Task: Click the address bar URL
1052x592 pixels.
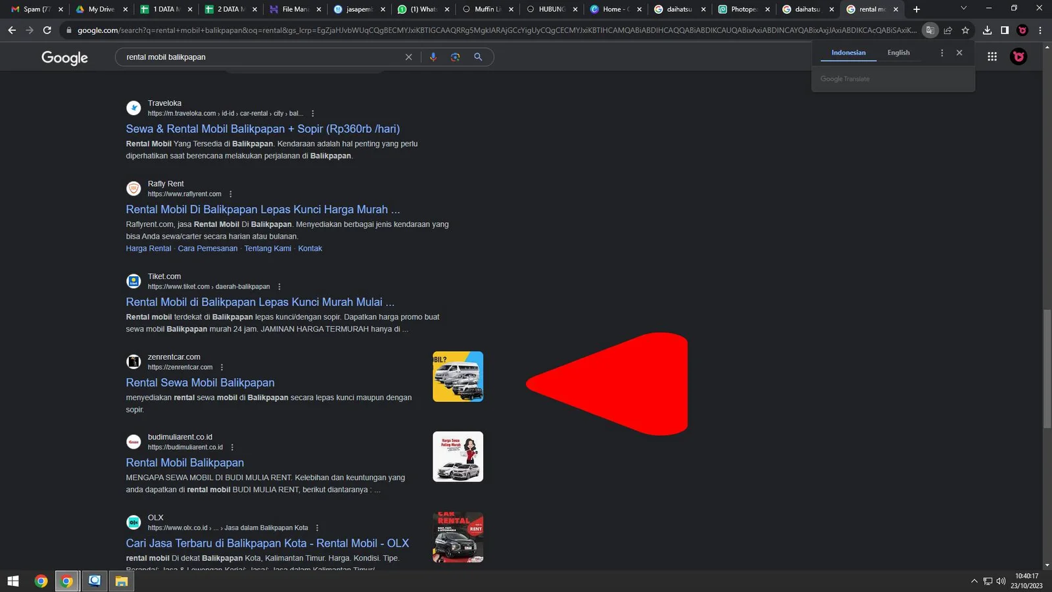Action: (x=496, y=30)
